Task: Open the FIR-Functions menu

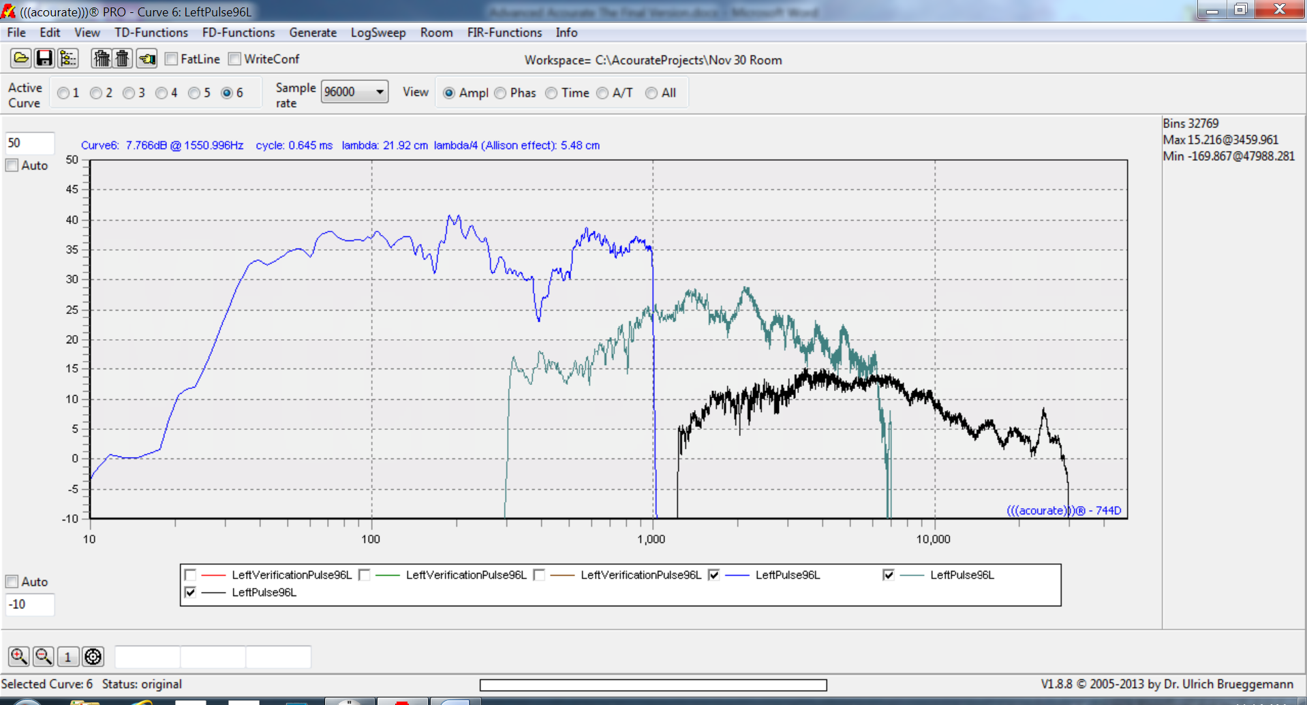Action: click(x=505, y=33)
